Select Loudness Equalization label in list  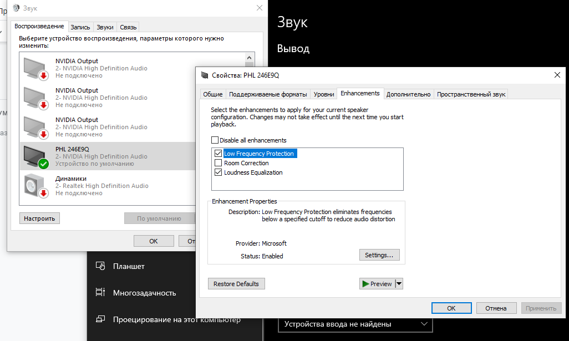pos(253,172)
